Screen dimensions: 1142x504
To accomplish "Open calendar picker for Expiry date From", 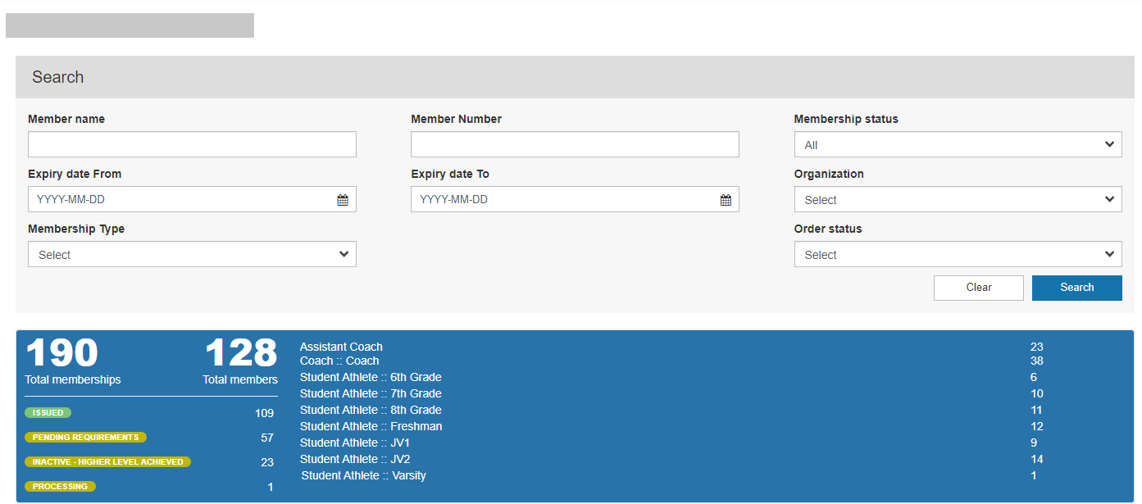I will pos(343,200).
